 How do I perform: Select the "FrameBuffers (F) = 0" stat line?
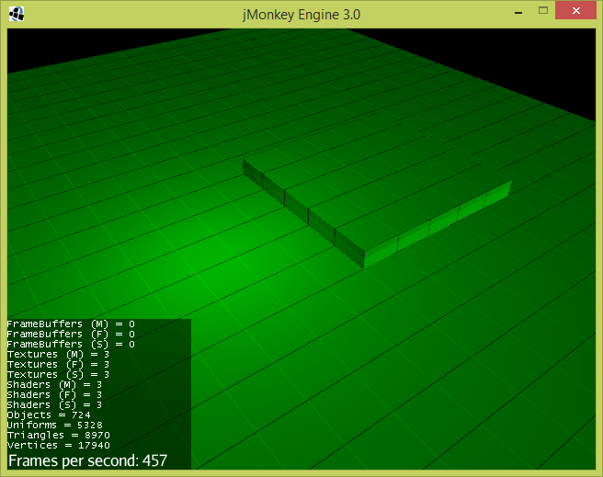tap(71, 334)
